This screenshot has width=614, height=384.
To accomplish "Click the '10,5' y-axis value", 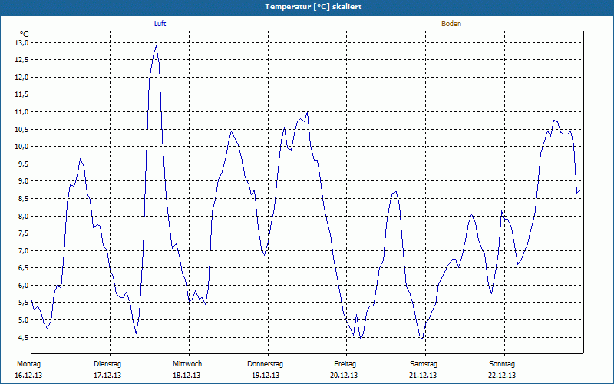I will [x=22, y=129].
